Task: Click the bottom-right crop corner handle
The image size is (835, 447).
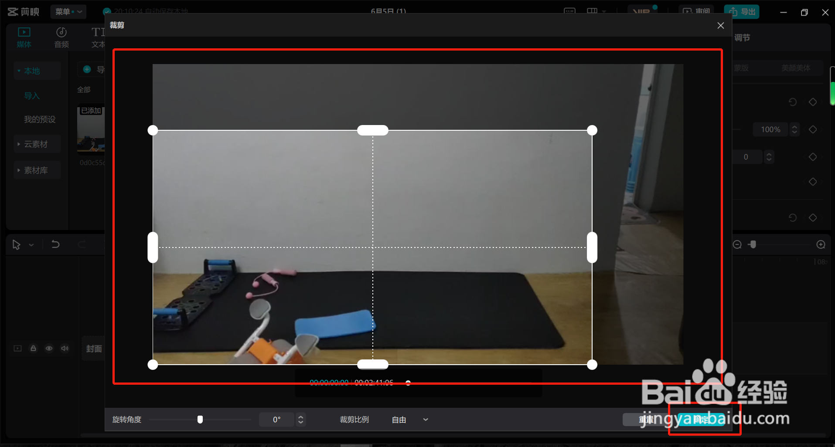Action: [592, 365]
